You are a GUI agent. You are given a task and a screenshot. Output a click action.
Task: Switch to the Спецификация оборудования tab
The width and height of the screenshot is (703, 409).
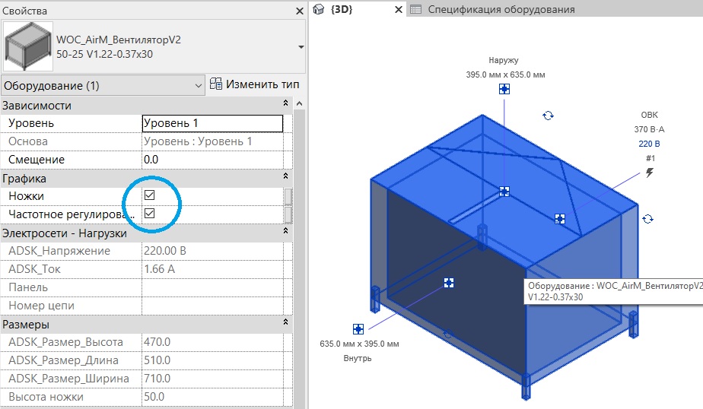pos(501,10)
